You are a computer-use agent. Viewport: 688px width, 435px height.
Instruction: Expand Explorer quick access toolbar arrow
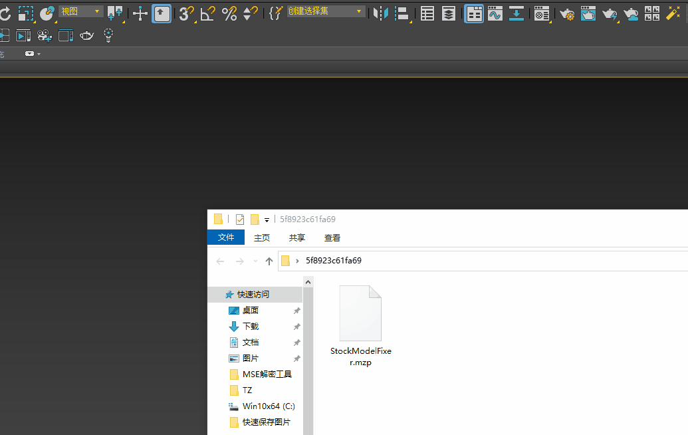tap(267, 219)
